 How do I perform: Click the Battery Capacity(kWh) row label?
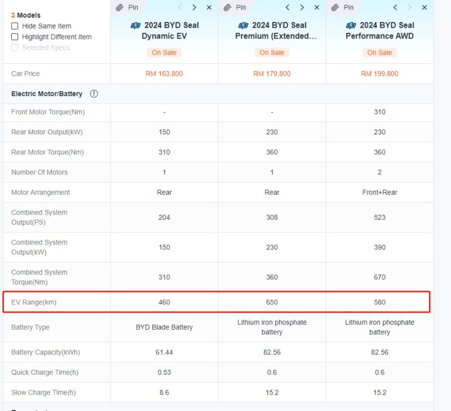tap(46, 352)
